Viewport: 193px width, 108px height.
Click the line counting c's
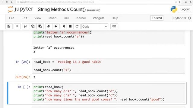click(x=76, y=95)
